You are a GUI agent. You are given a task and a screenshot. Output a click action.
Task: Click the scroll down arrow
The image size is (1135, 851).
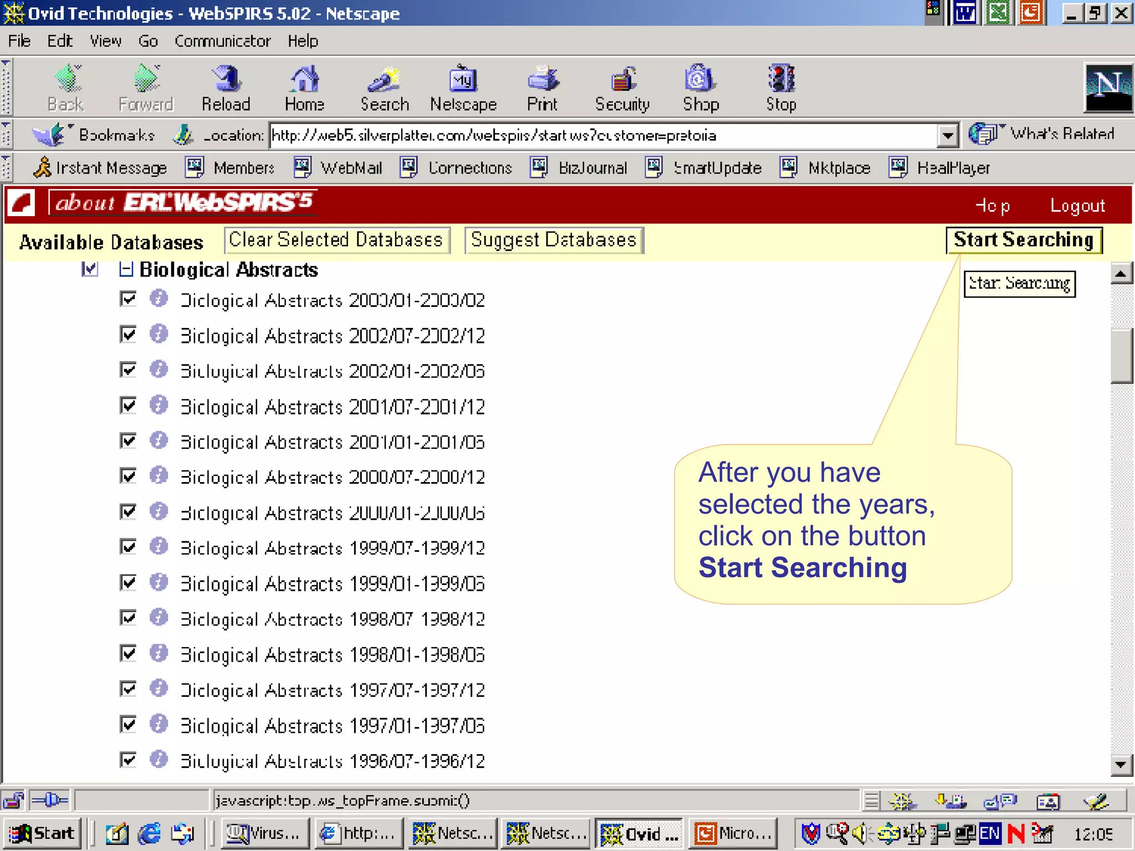point(1121,765)
